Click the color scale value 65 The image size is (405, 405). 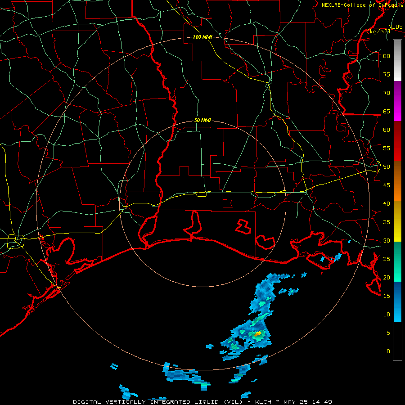point(387,111)
